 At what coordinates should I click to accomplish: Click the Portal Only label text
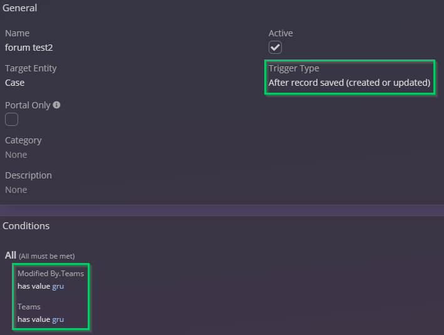28,105
